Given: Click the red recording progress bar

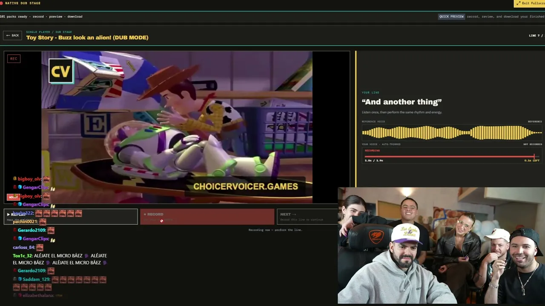Looking at the screenshot, I should click(x=452, y=156).
